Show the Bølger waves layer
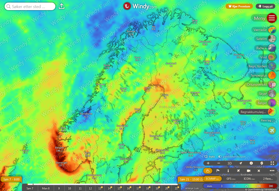The width and height of the screenshot is (279, 191). (272, 103)
